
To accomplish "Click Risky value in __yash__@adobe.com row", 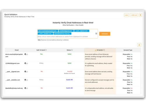I will tap(41, 80).
